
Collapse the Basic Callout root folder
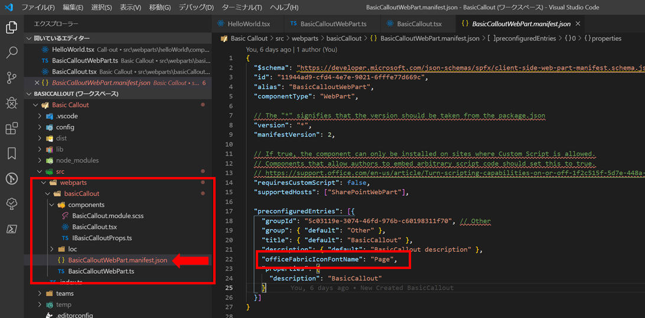click(x=70, y=105)
